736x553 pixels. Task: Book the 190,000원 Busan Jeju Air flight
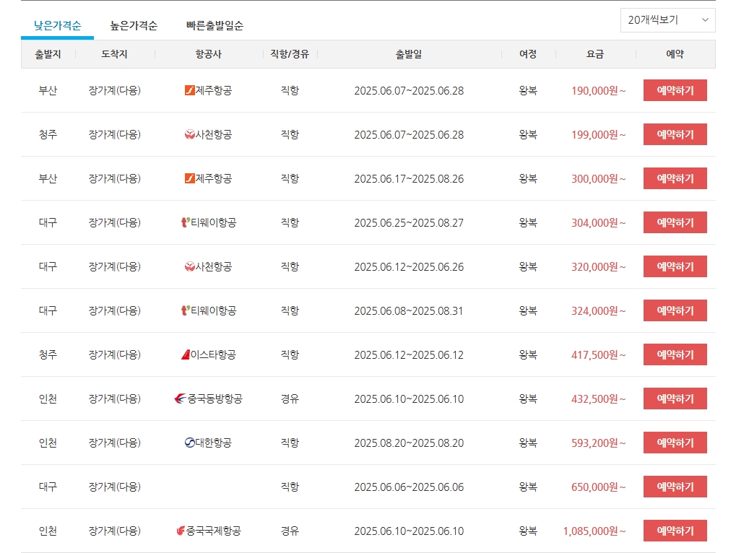tap(675, 90)
